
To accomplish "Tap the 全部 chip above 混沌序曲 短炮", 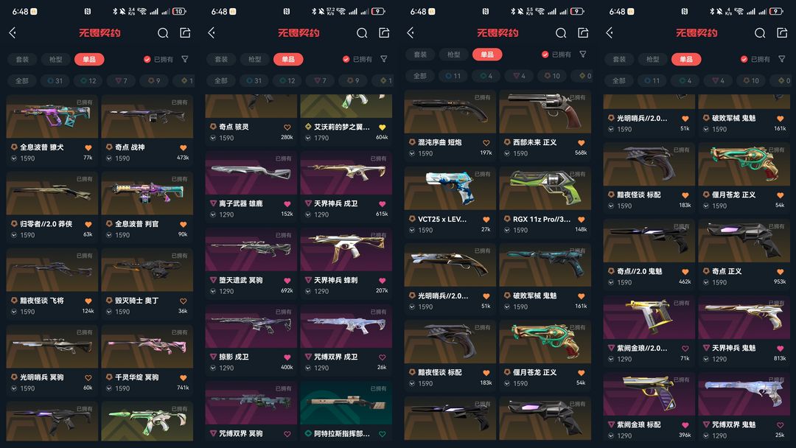I will tap(420, 76).
